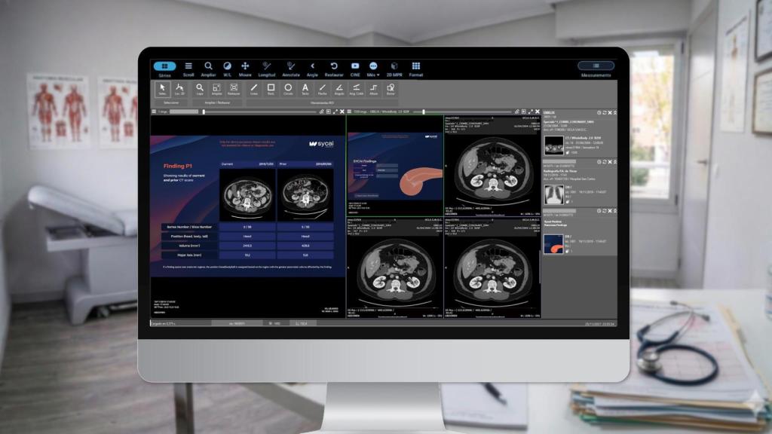772x434 pixels.
Task: Select the Flecha arrow tool
Action: point(322,89)
